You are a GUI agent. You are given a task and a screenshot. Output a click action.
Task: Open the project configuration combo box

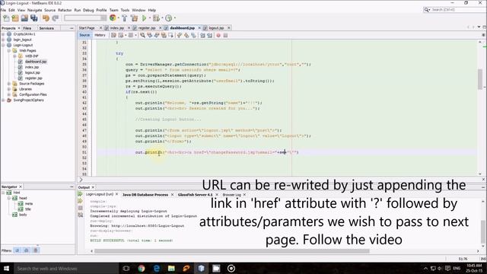click(85, 18)
